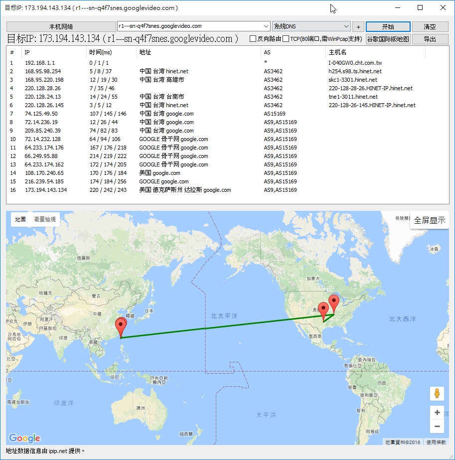Maximize the traceroute window
The image size is (455, 460).
click(x=420, y=7)
